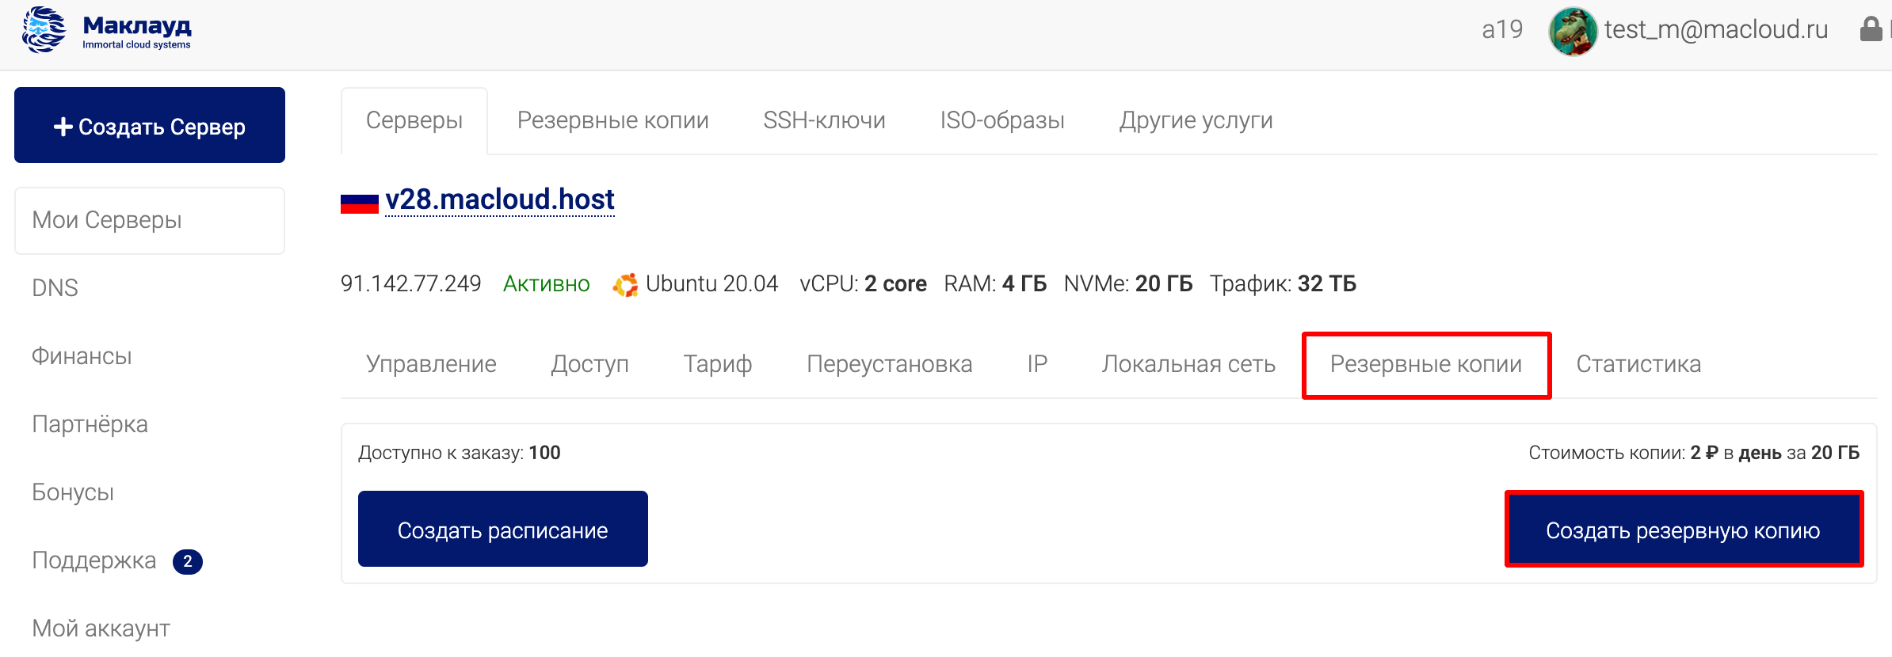This screenshot has height=657, width=1892.
Task: Click the Ubuntu 20.04 OS label
Action: 711,283
